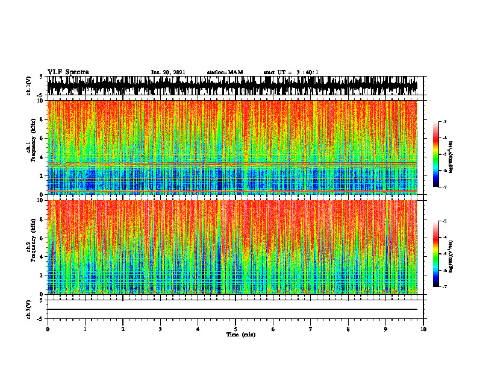477x369 pixels.
Task: Click the ch.2 spectrogram panel
Action: coord(232,247)
